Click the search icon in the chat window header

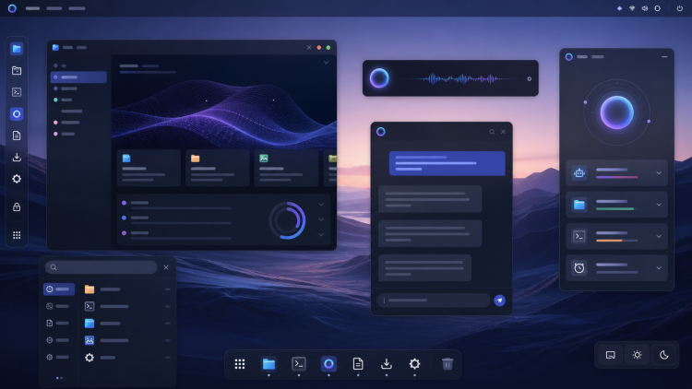pyautogui.click(x=492, y=132)
